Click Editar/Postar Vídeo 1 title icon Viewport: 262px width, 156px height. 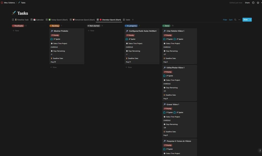164,68
